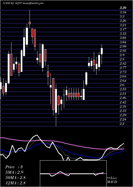Screen dimensions: 133x187
Task: Click the 3.34 price axis label
Action: 123,12
